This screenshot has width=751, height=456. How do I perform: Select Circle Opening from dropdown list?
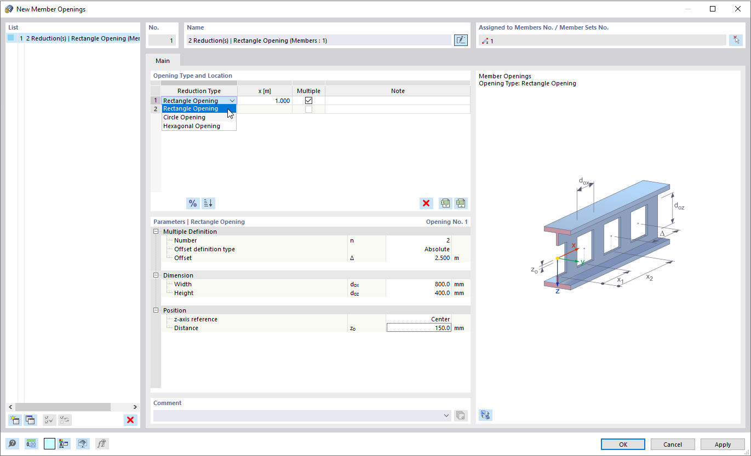tap(199, 117)
